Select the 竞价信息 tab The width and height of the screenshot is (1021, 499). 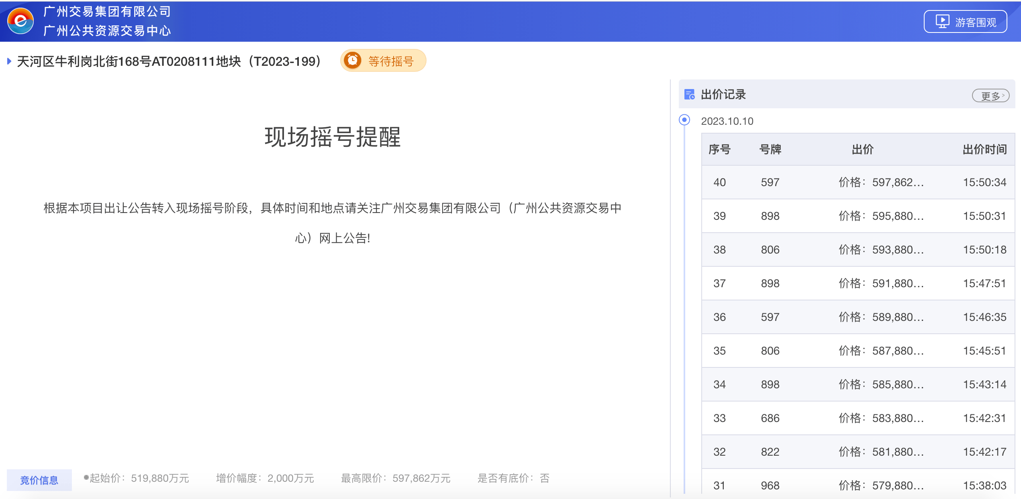coord(39,480)
